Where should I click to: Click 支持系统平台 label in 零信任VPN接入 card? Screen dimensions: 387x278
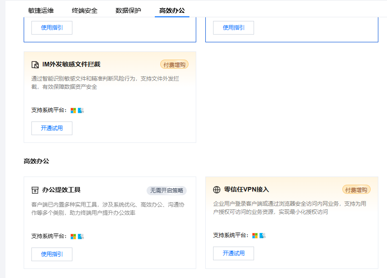point(230,235)
